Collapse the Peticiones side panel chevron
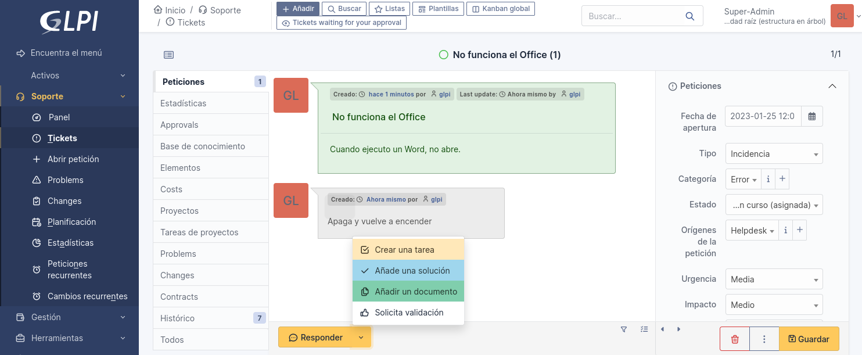This screenshot has width=862, height=355. click(x=832, y=86)
